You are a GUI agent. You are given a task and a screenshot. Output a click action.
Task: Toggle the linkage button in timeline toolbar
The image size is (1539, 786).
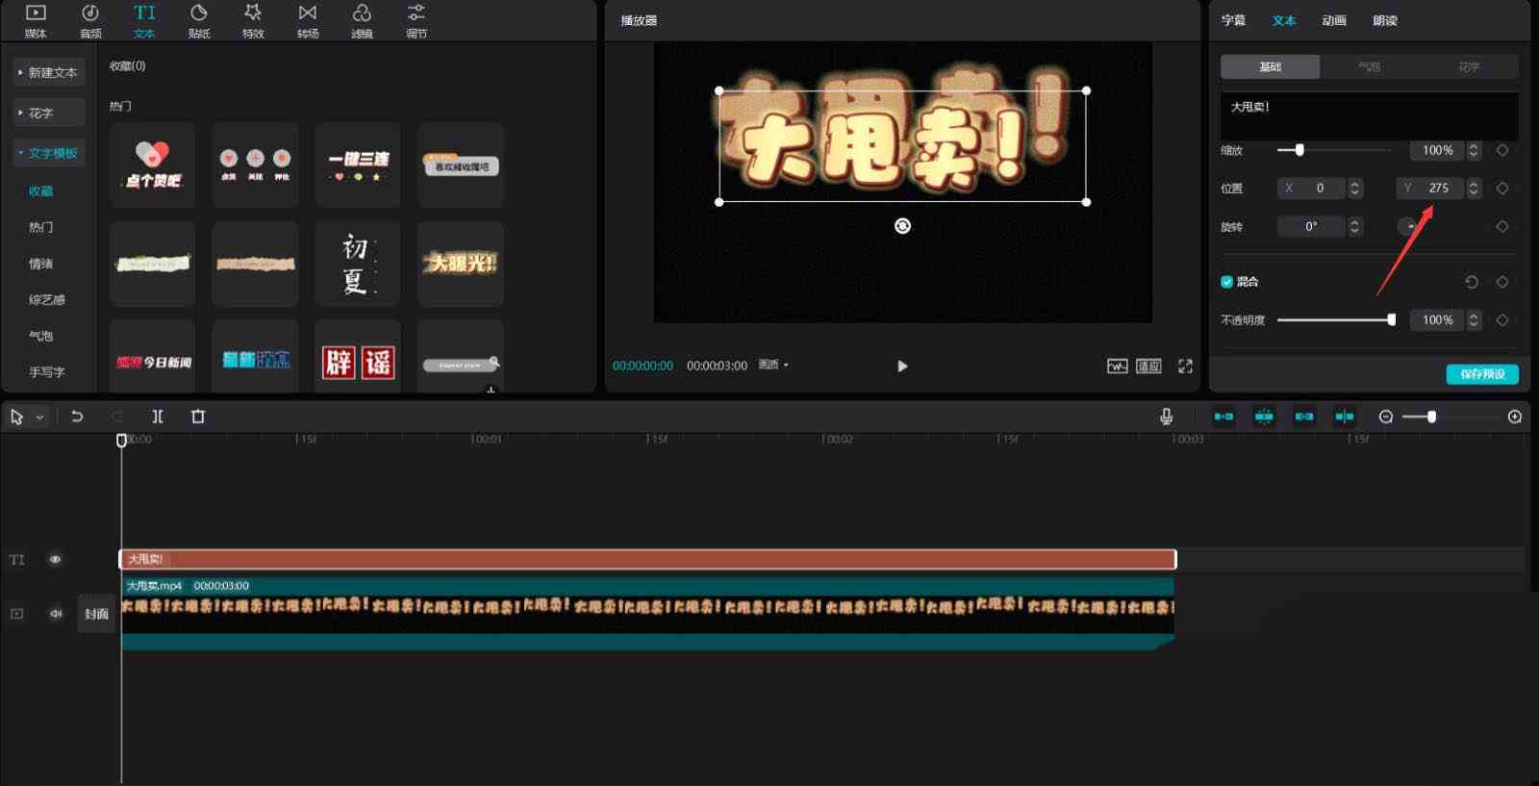coord(1304,417)
